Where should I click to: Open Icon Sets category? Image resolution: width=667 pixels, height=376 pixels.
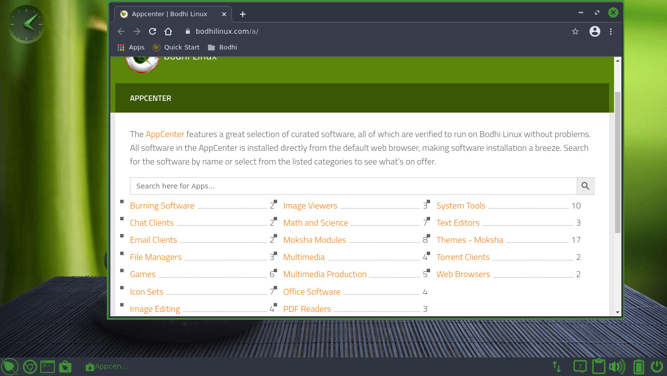coord(146,292)
